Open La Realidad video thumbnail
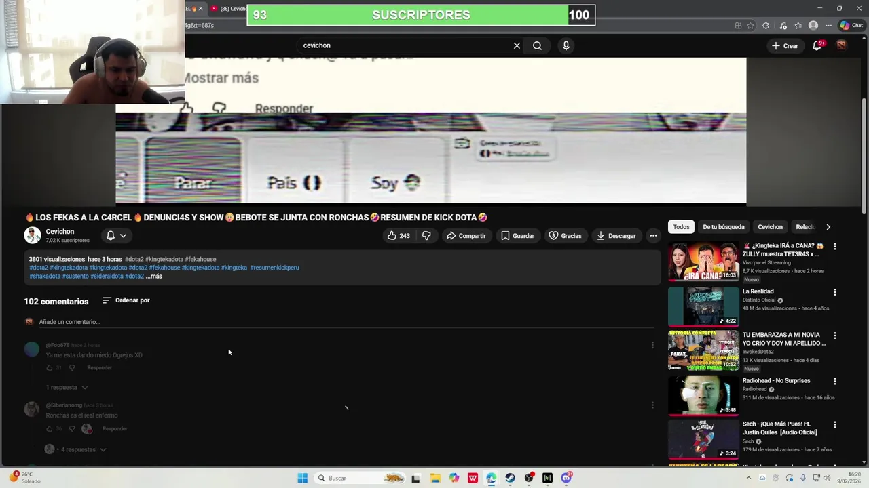Screen dimensions: 869x488 [703, 307]
